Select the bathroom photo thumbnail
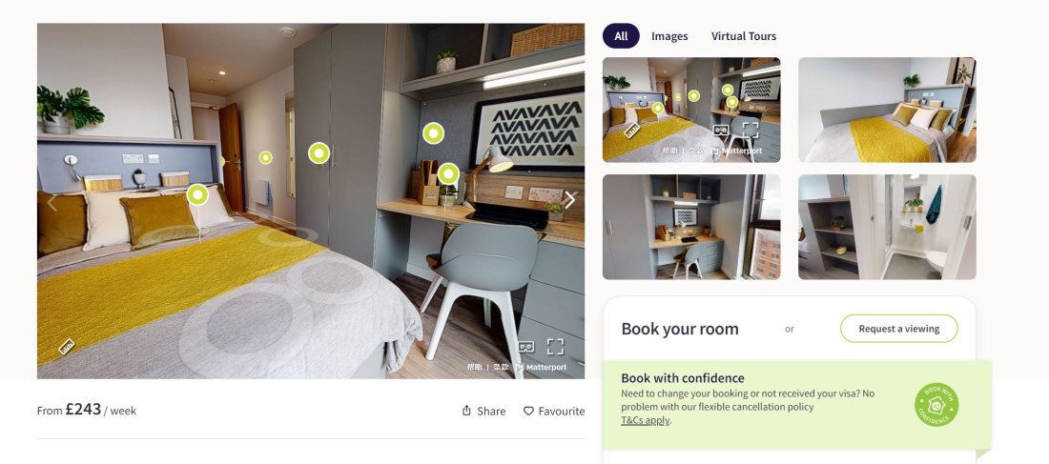 887,228
